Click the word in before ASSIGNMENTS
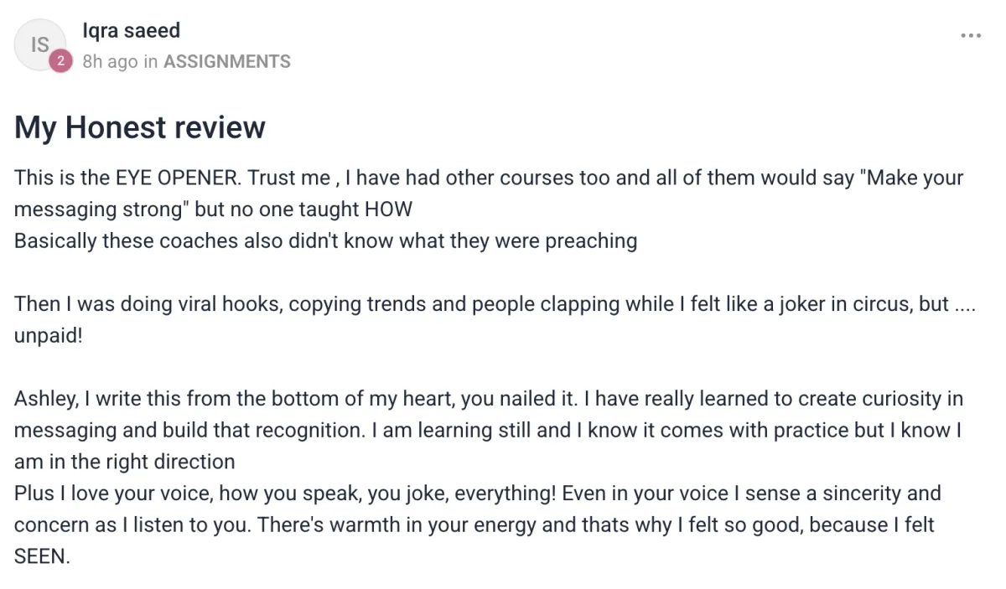This screenshot has width=1006, height=589. tap(150, 62)
